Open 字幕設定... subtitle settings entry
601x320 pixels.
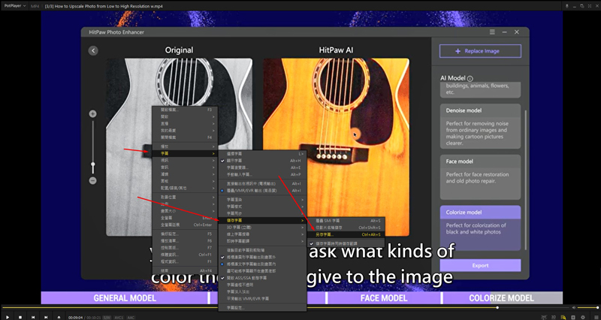click(262, 308)
